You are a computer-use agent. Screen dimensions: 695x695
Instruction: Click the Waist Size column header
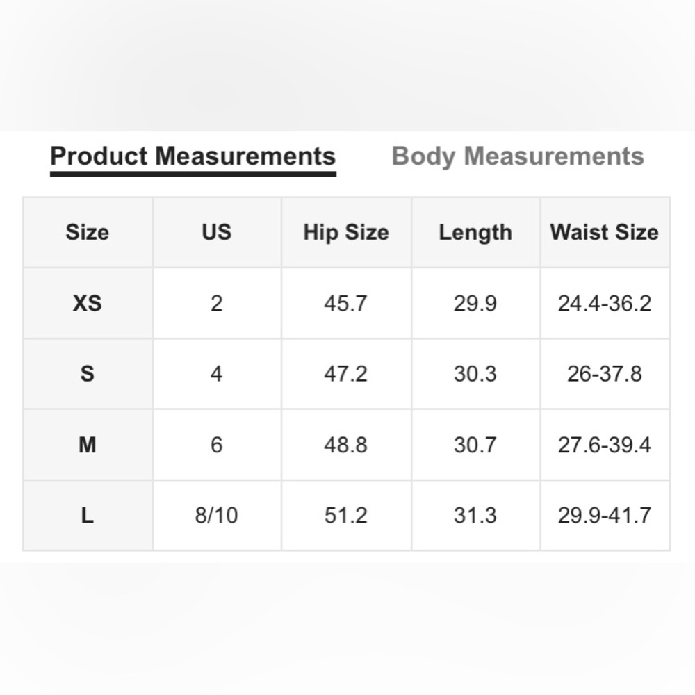tap(605, 232)
